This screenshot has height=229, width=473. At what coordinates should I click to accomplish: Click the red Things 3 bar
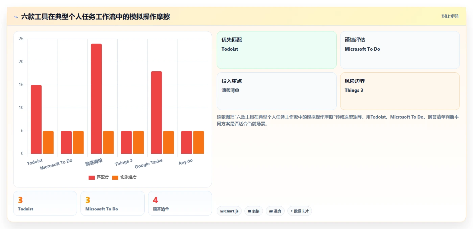coord(126,142)
